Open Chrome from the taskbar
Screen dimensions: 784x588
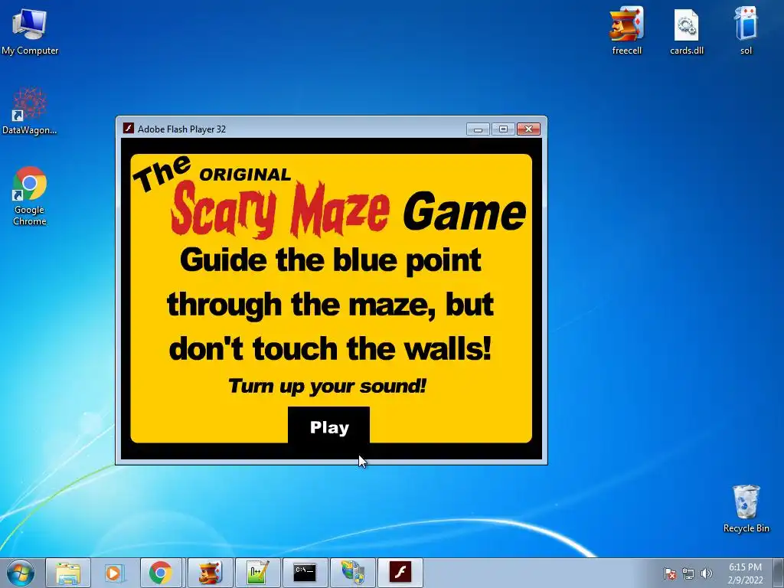click(161, 573)
